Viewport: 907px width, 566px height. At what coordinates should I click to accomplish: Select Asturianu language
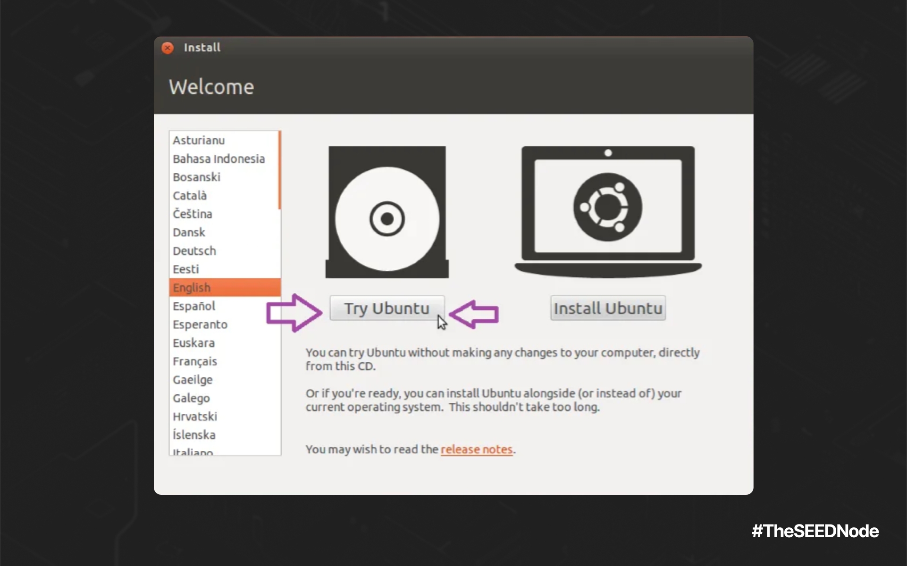click(x=199, y=141)
